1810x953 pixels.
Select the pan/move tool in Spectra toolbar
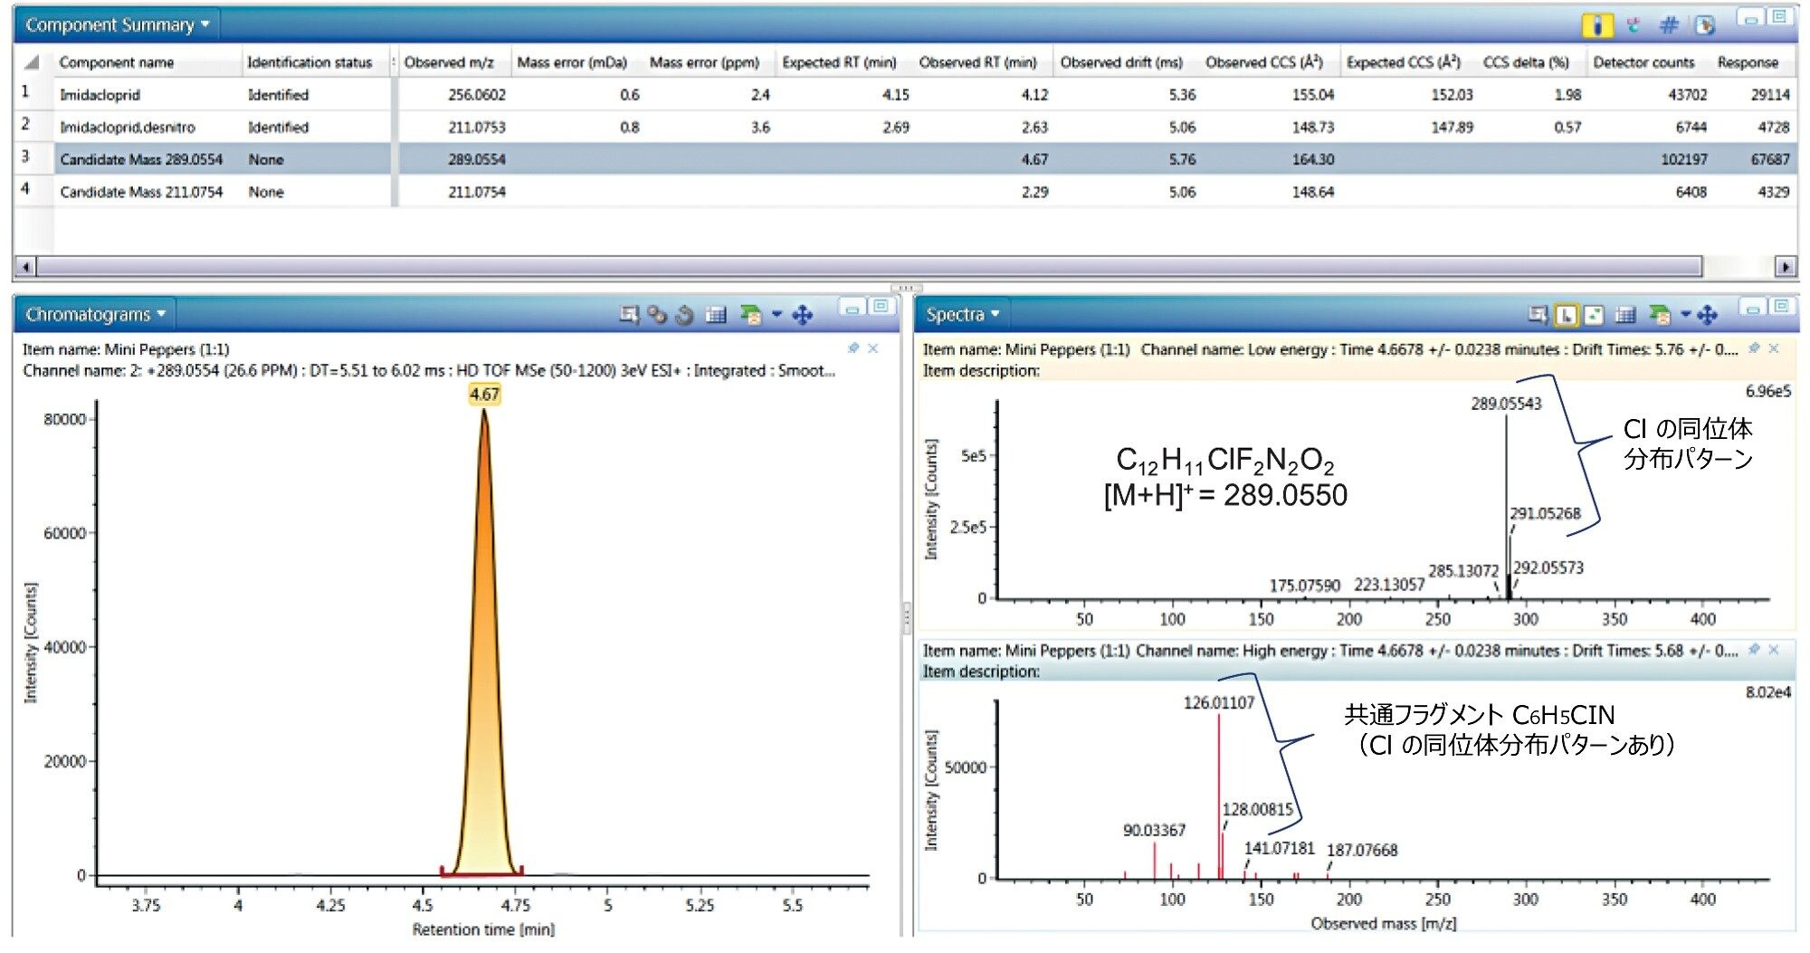(1707, 315)
